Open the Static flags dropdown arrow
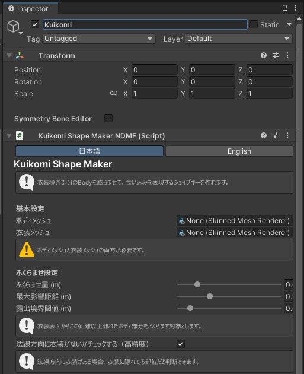The width and height of the screenshot is (304, 374). pyautogui.click(x=289, y=24)
